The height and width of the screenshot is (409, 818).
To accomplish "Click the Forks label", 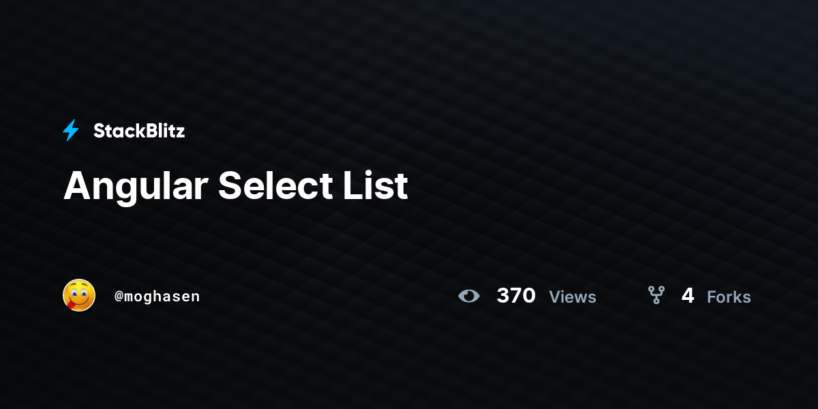I will click(729, 297).
